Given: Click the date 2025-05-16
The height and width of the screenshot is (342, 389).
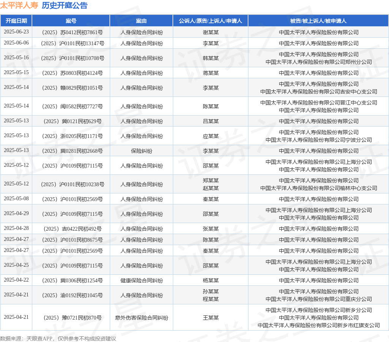Looking at the screenshot, I should click(x=16, y=58).
